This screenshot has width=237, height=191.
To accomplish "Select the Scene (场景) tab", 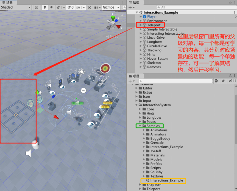I will [8, 2].
